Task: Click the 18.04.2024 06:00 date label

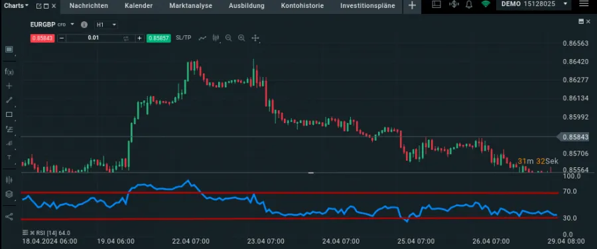Action: [x=50, y=242]
